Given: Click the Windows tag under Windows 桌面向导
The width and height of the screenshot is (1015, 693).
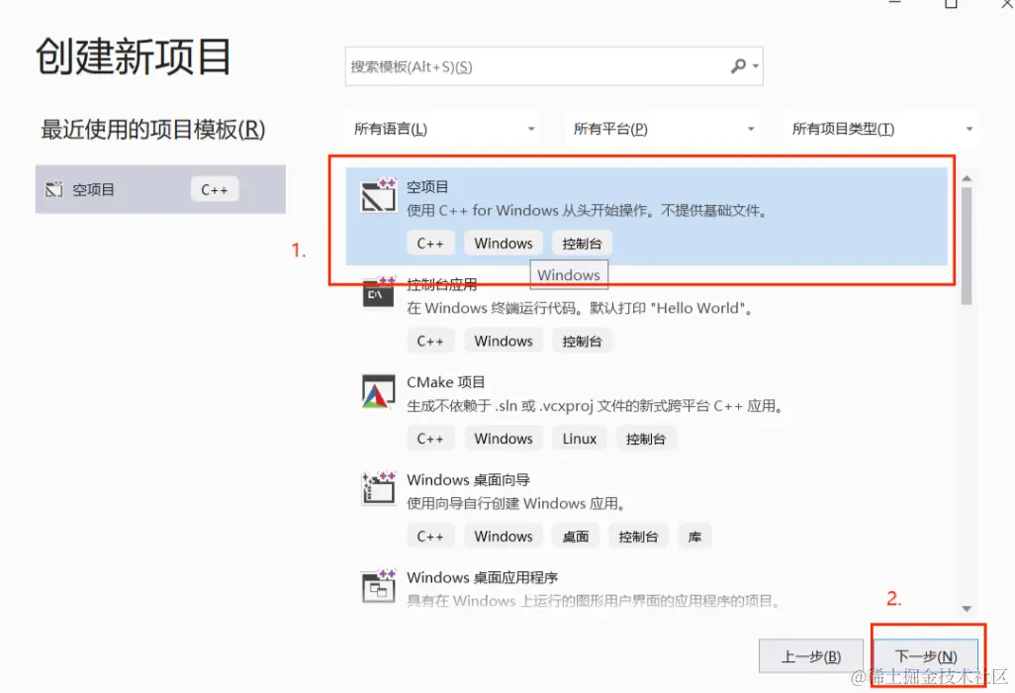Looking at the screenshot, I should (504, 537).
